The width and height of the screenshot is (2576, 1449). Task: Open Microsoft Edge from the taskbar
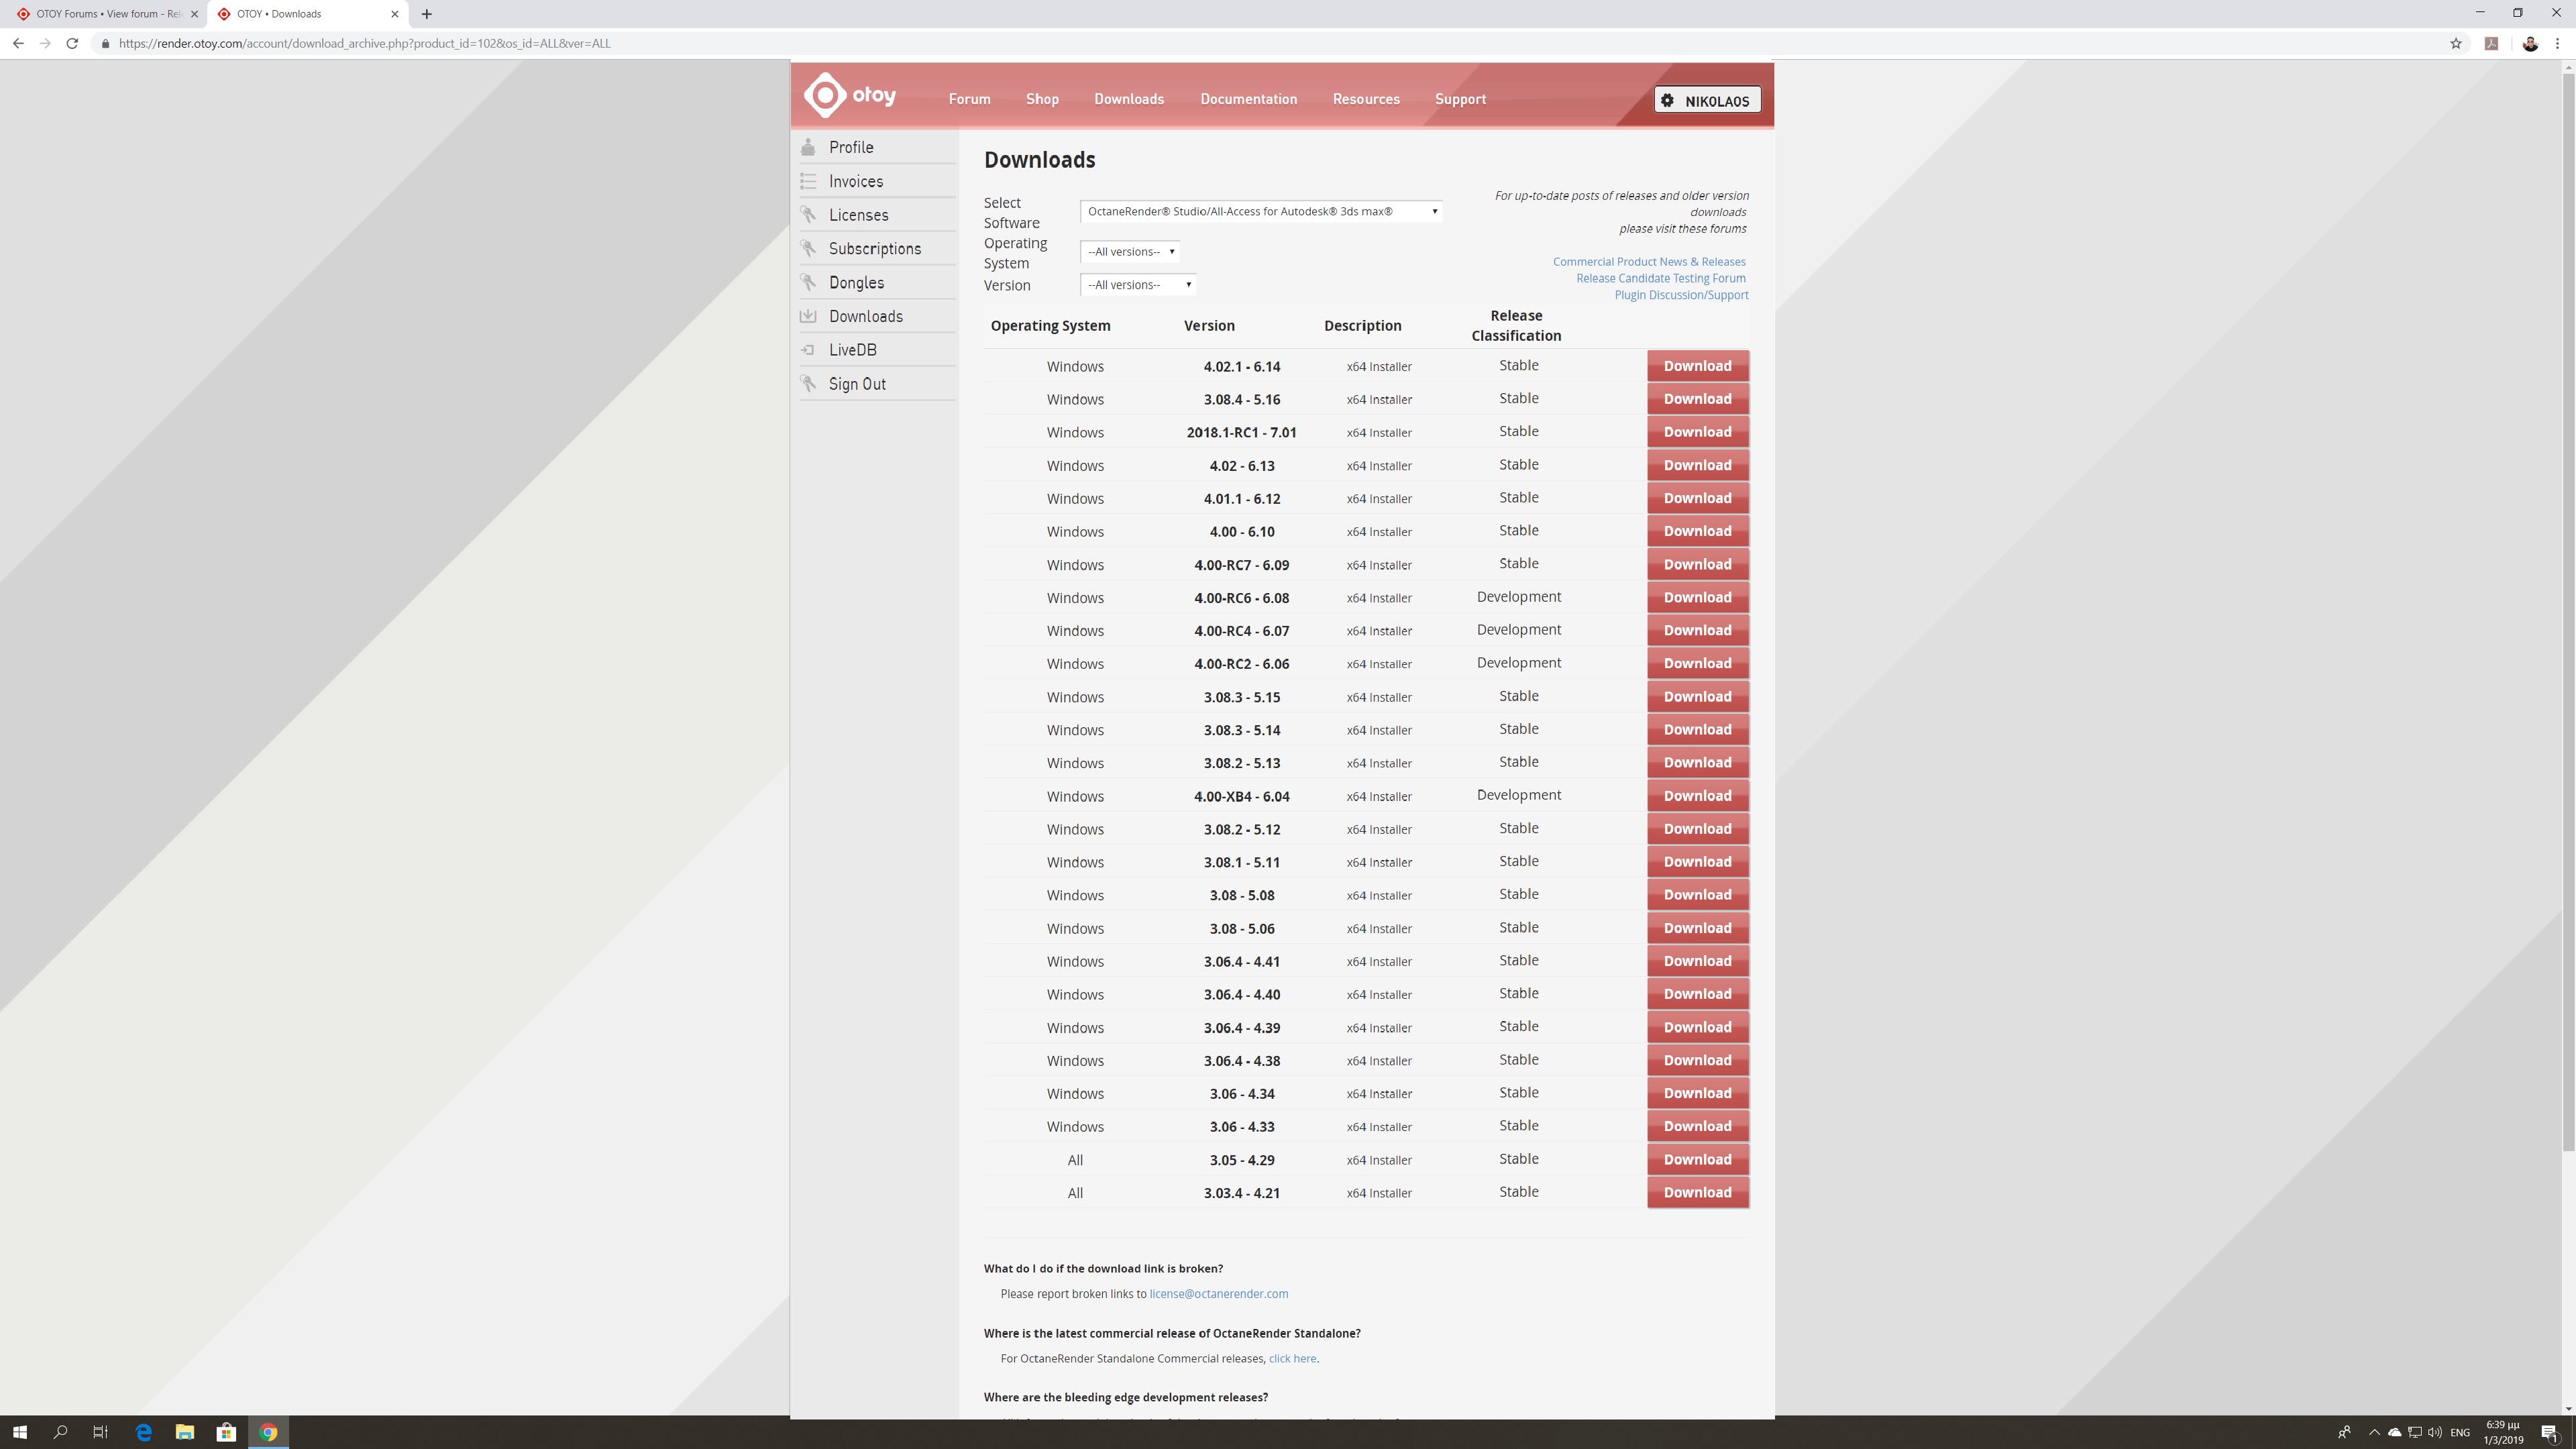[x=143, y=1432]
